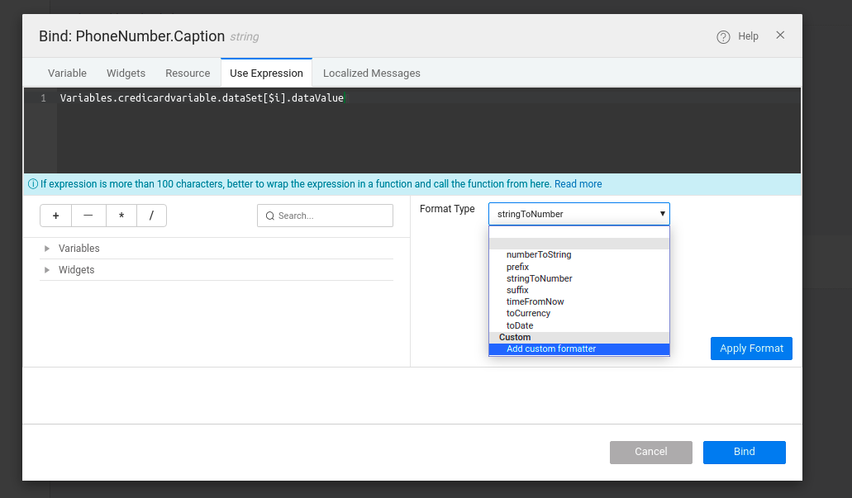The image size is (852, 498).
Task: Click the Apply Format button
Action: 750,348
